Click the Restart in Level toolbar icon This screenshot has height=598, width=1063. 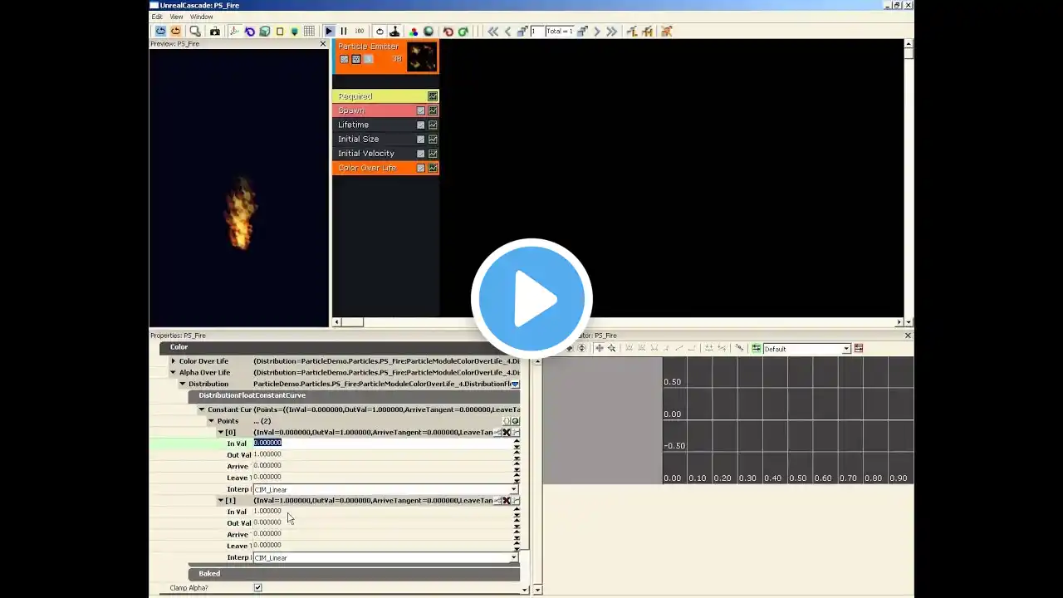175,32
